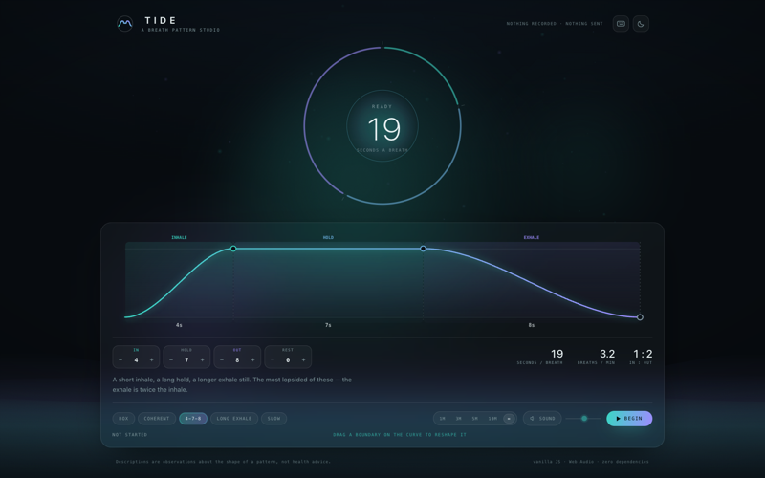
Task: Increase the OUT seconds with plus
Action: click(252, 360)
